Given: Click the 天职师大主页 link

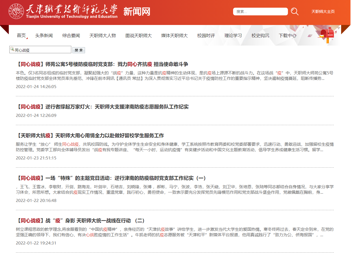Looking at the screenshot, I should pyautogui.click(x=323, y=12).
